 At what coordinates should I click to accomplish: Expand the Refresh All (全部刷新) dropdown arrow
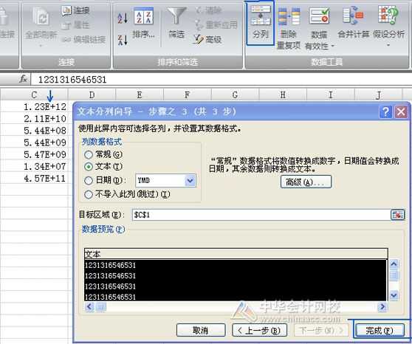point(41,46)
